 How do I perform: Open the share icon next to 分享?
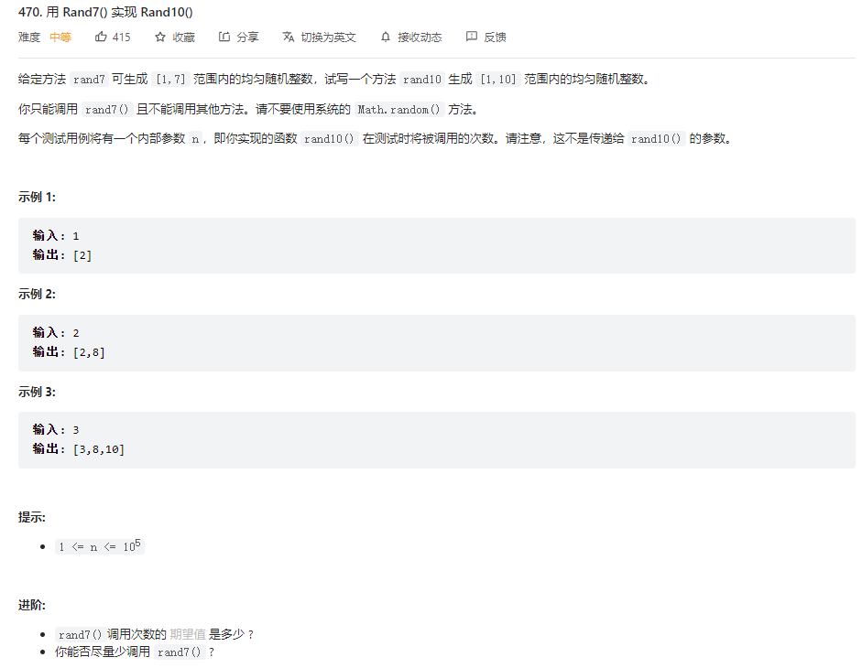[224, 37]
